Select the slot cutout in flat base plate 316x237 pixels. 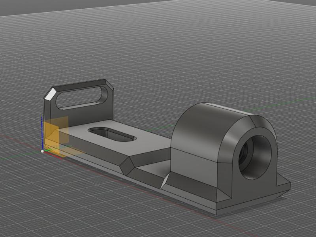pos(112,134)
